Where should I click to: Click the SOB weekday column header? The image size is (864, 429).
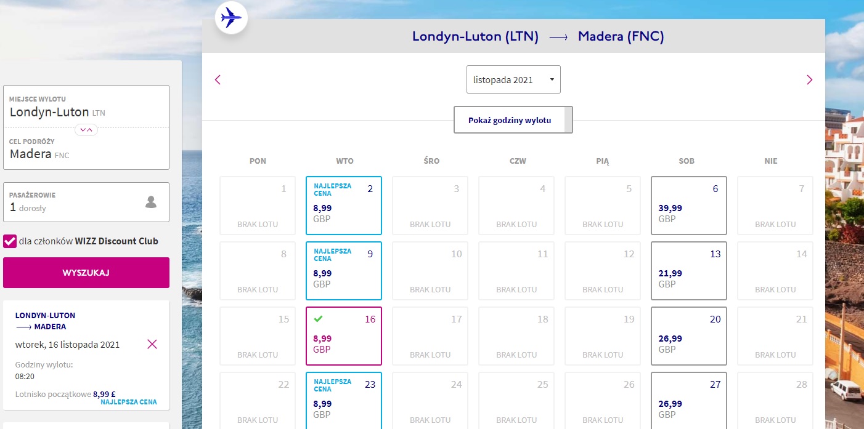pyautogui.click(x=687, y=161)
